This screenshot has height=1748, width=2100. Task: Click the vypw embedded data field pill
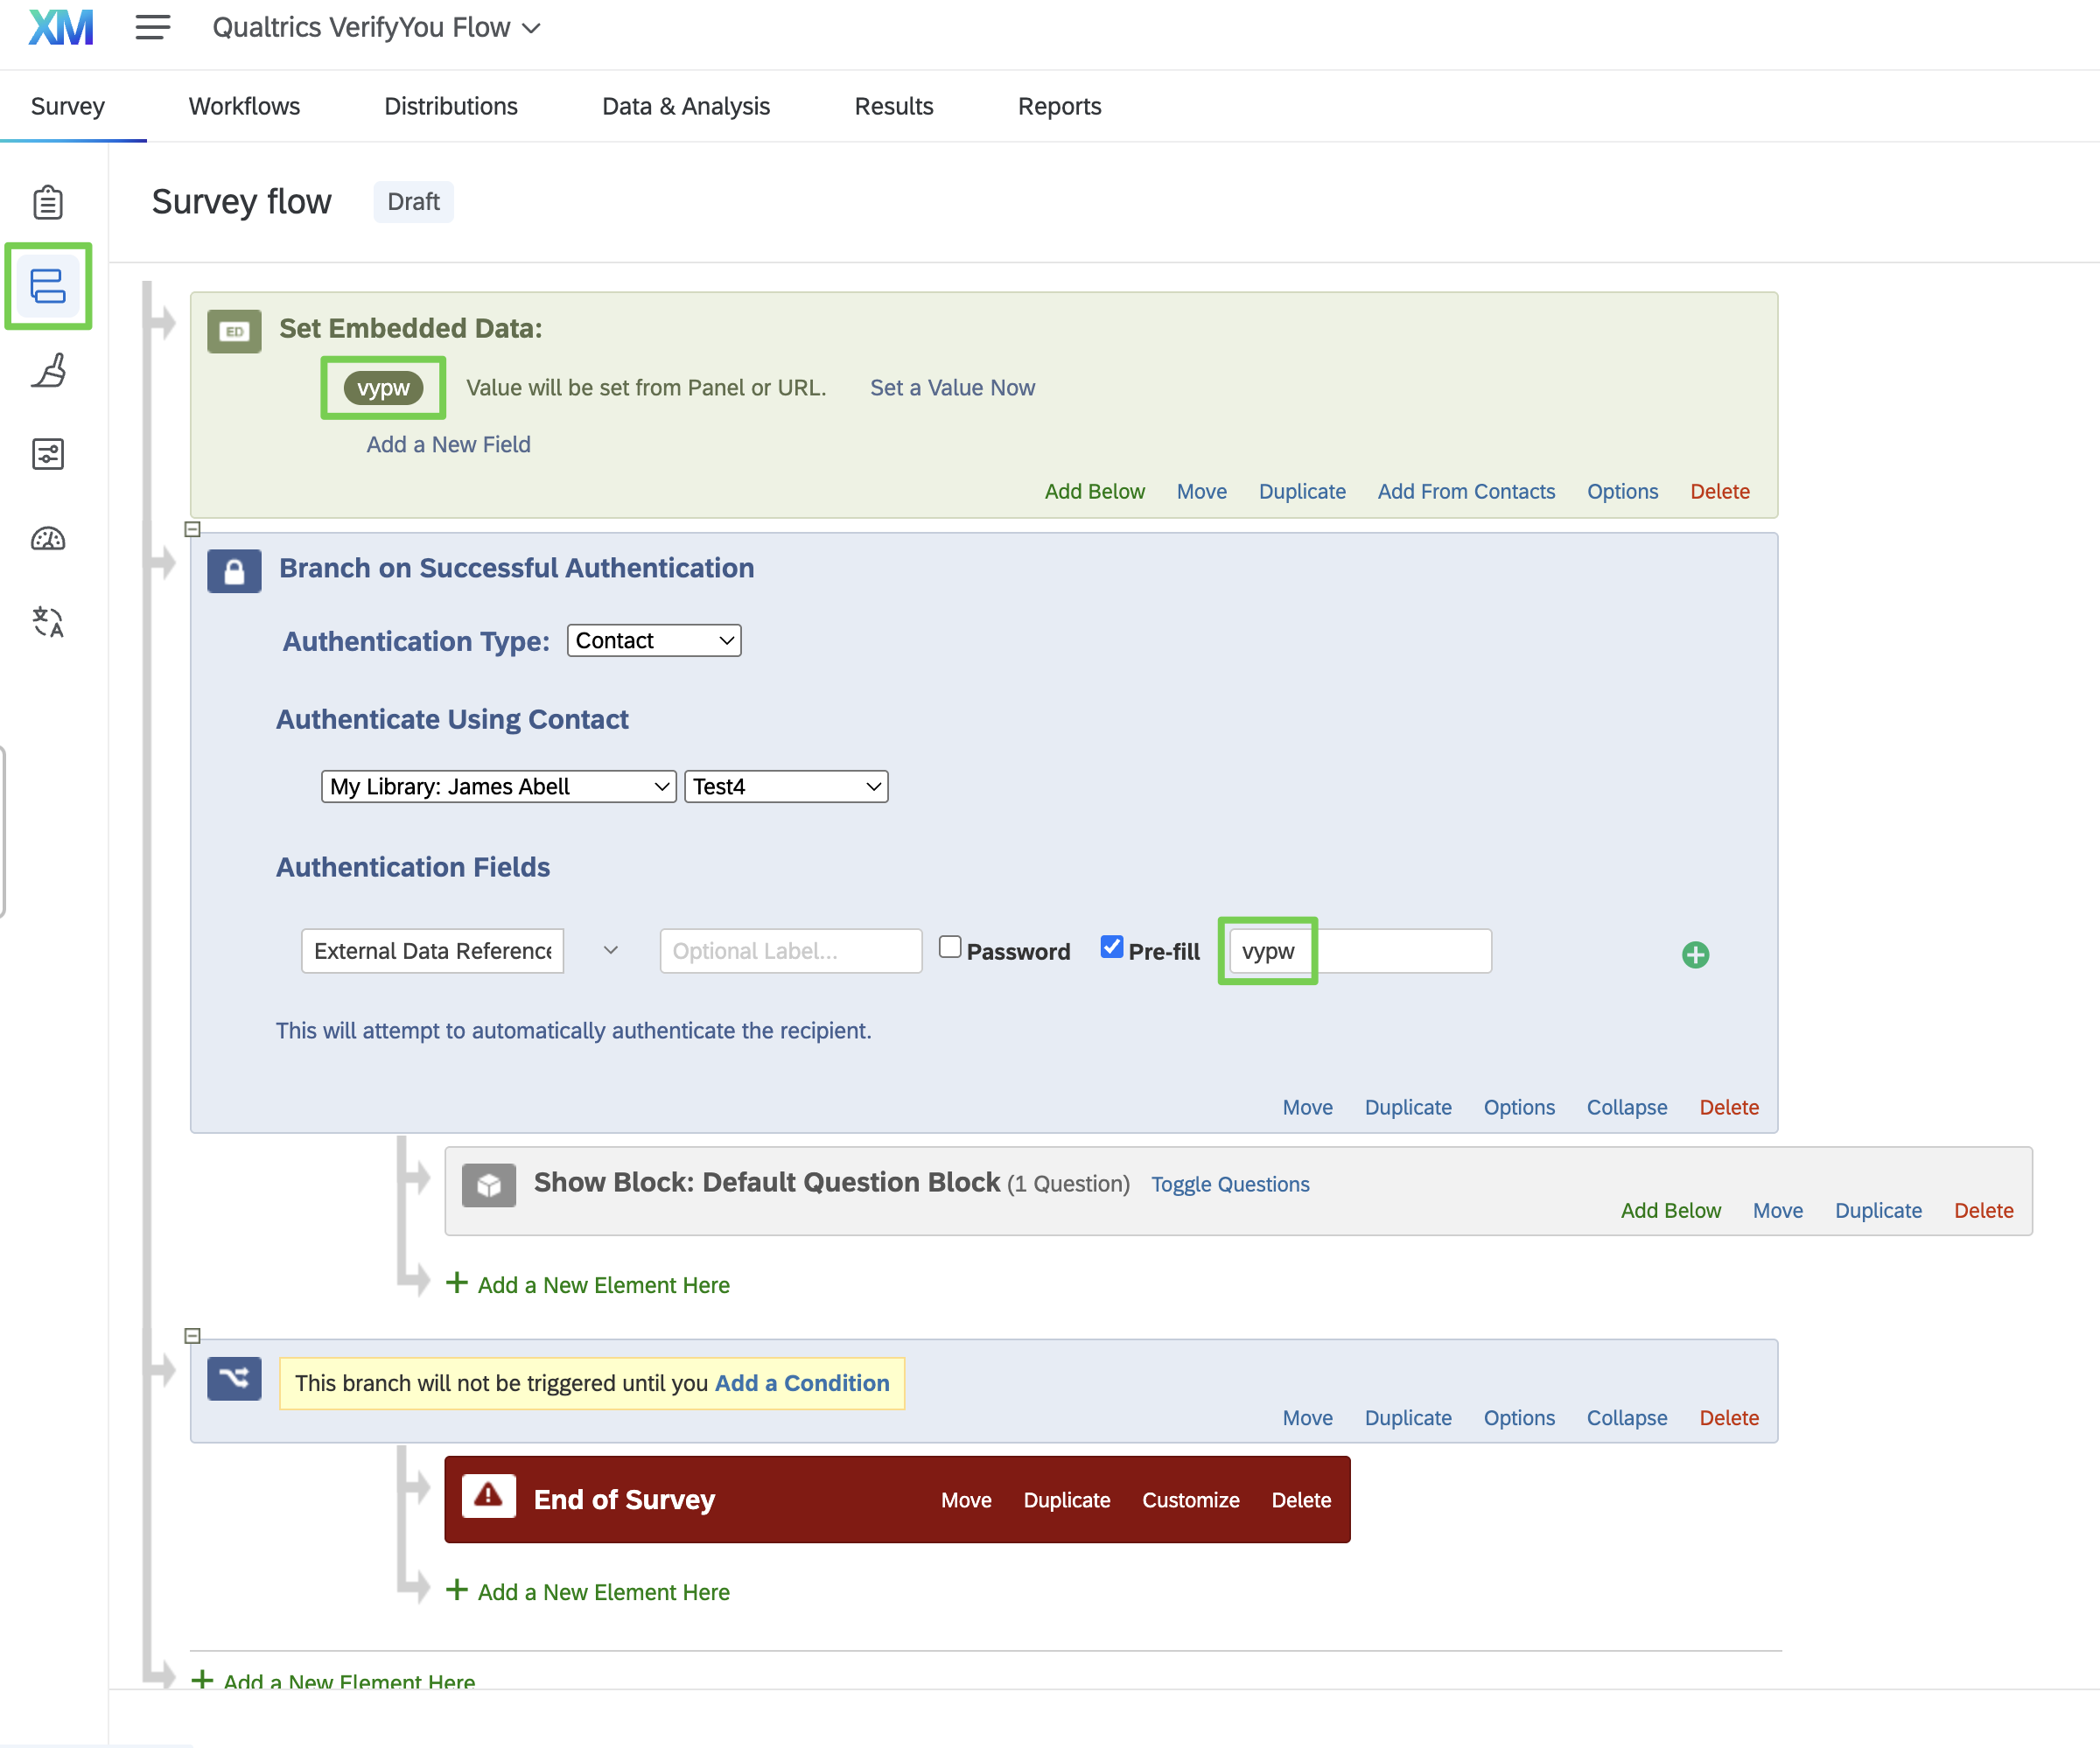tap(383, 388)
